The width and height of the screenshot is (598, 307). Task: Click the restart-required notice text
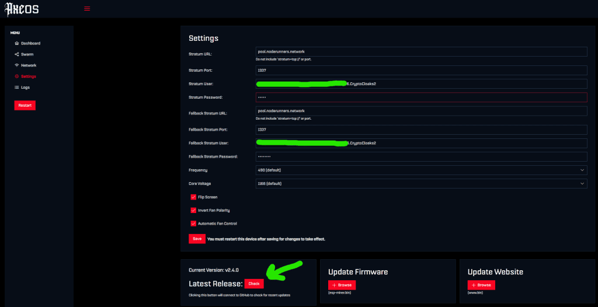tap(266, 239)
